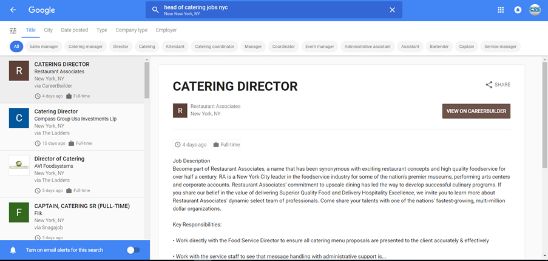Filter by the Sales manager chip
Image resolution: width=548 pixels, height=261 pixels.
pyautogui.click(x=44, y=47)
